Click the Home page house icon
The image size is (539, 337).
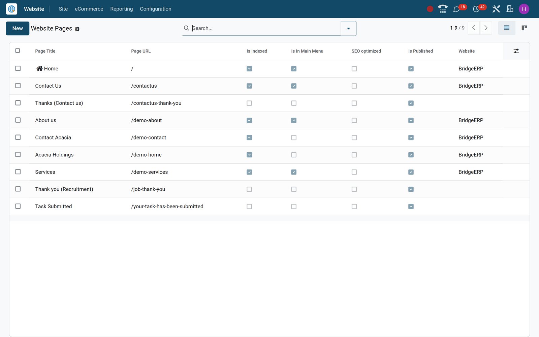coord(39,68)
